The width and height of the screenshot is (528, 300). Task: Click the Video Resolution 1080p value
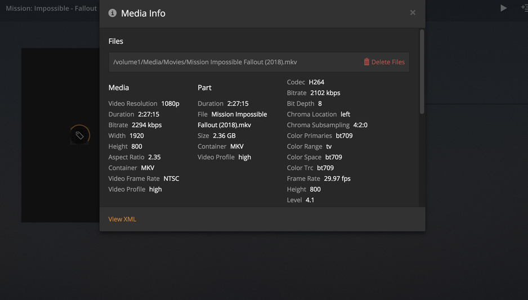point(170,104)
